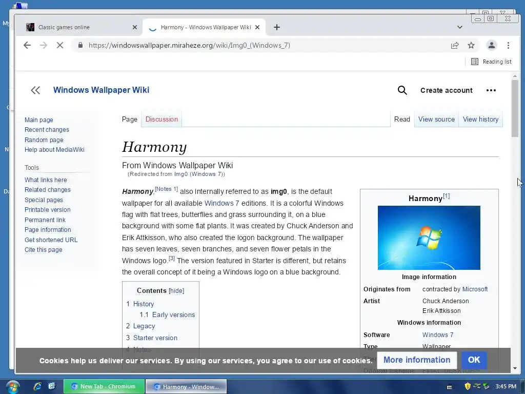Screen dimensions: 525x394
Task: Launch Internet Explorer from taskbar
Action: tap(37, 386)
